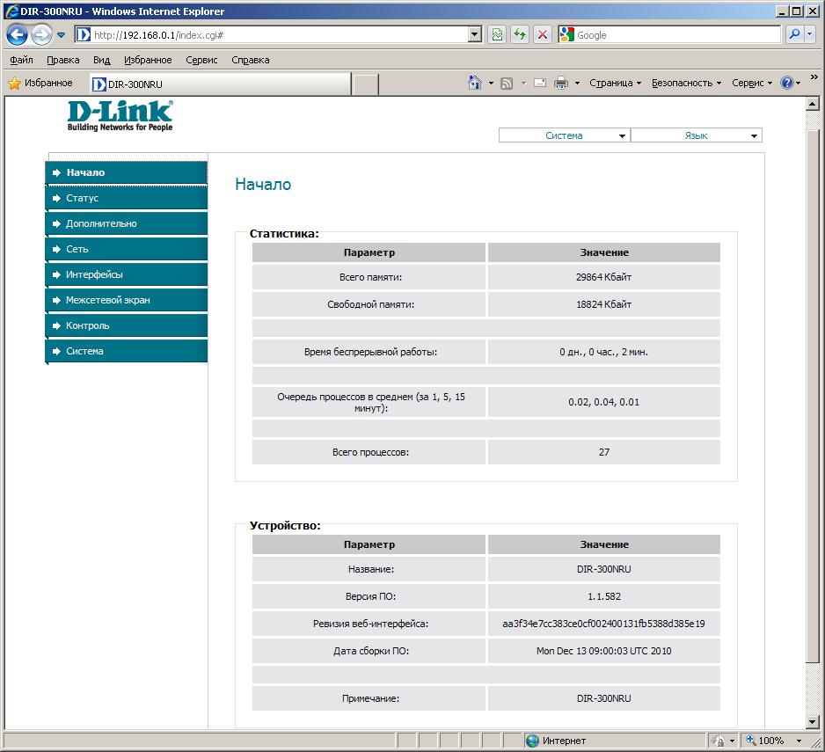Open the Статус sidebar section
The height and width of the screenshot is (752, 825).
[x=127, y=199]
